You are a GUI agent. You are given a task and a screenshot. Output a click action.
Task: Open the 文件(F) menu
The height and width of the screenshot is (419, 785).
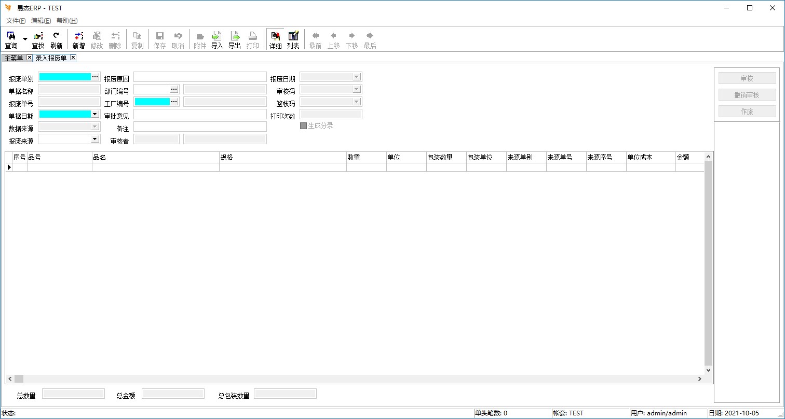(16, 21)
